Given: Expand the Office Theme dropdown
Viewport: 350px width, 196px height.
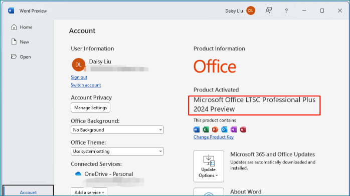Looking at the screenshot, I should (x=117, y=151).
